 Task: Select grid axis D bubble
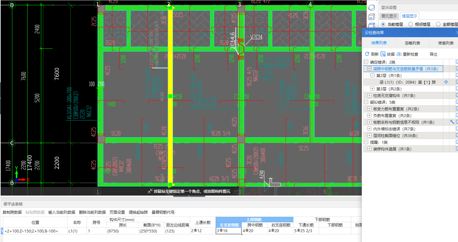pyautogui.click(x=12, y=5)
